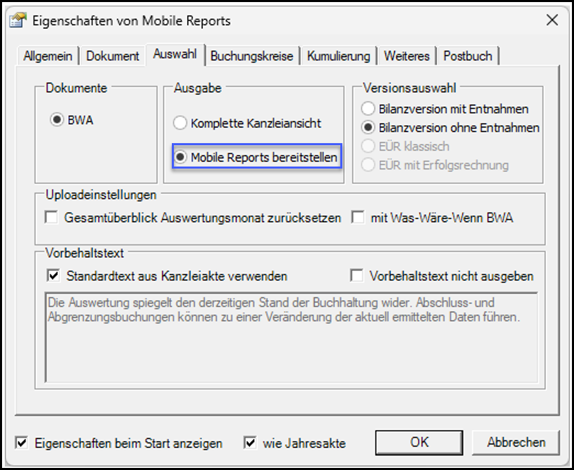
Task: Uncheck Standardtext aus Kanzleiakte verwenden
Action: pos(54,275)
